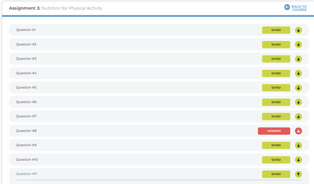Select the Question #10 label
Viewport: 314px width, 184px height.
(x=27, y=160)
